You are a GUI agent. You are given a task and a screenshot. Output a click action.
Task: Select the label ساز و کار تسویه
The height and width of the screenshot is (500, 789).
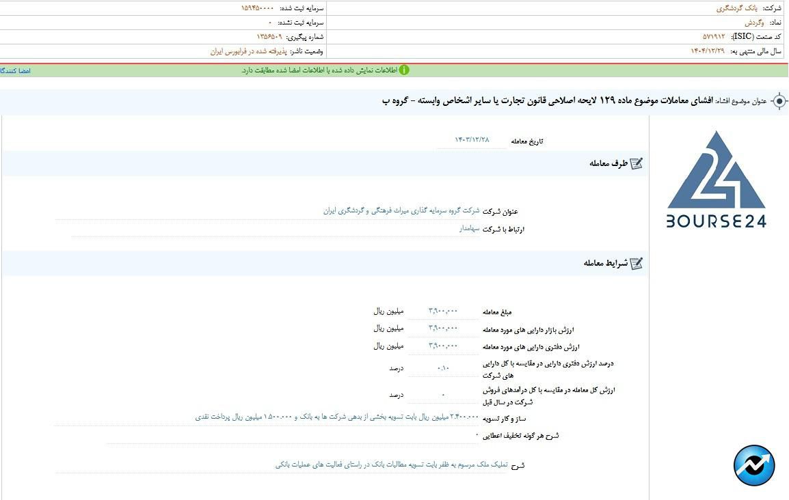(504, 419)
